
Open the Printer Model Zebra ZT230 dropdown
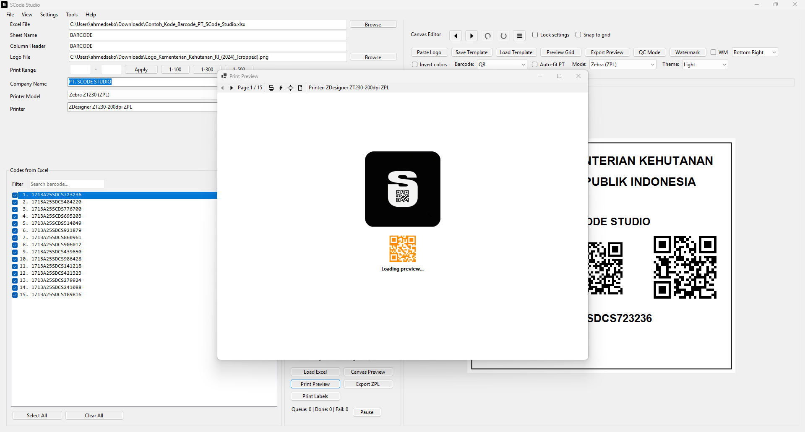click(142, 95)
